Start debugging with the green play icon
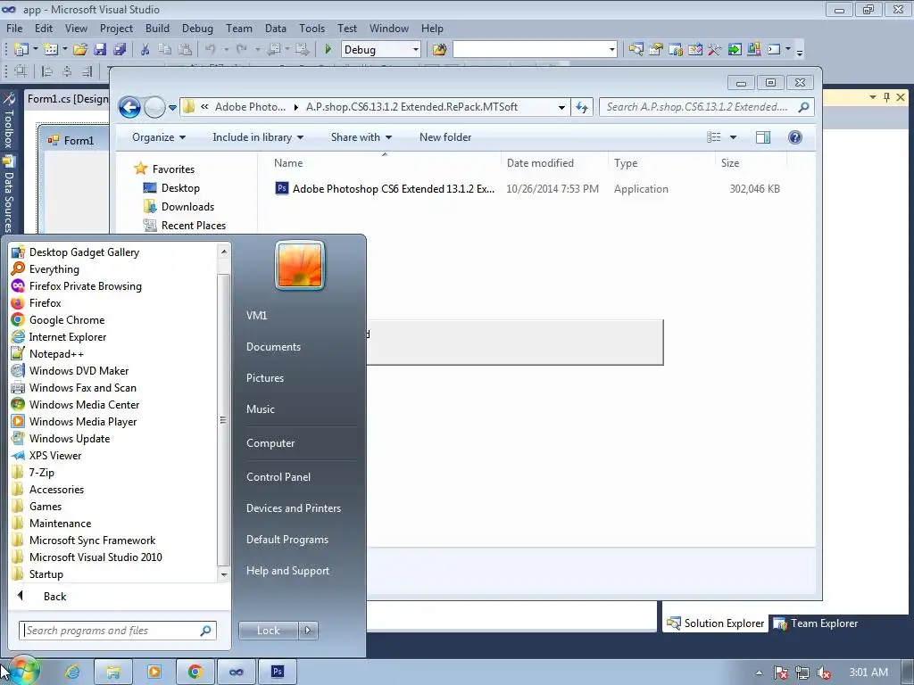Viewport: 914px width, 685px height. (328, 50)
